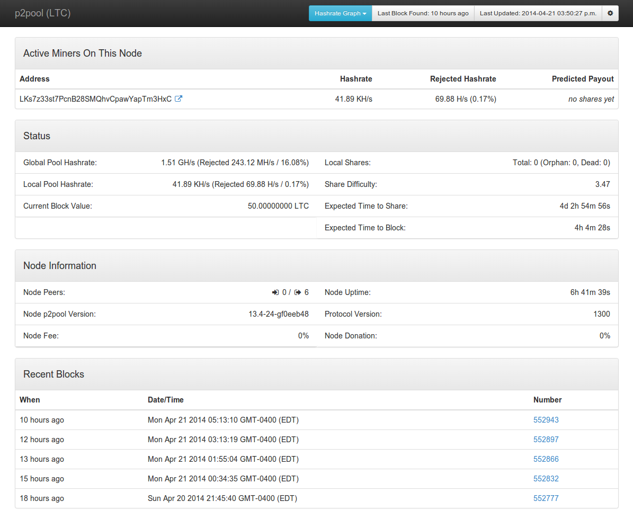The height and width of the screenshot is (519, 633).
Task: Click the '13 hours ago' row cell
Action: tap(42, 459)
